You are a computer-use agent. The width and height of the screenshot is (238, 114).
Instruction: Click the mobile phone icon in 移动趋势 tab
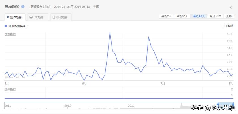coord(54,17)
